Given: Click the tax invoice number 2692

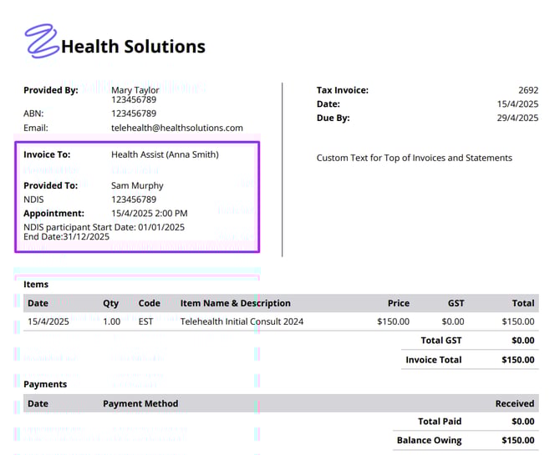Looking at the screenshot, I should [528, 90].
